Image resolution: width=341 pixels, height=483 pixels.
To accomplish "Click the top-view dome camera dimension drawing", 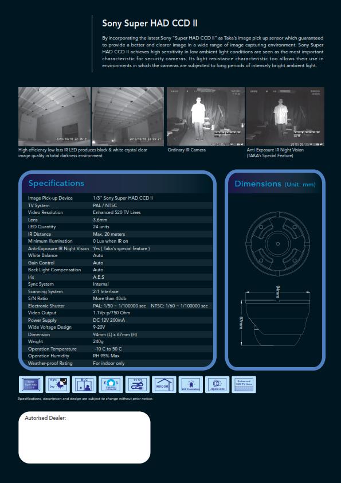I will pos(277,244).
